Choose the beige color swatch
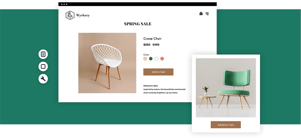The width and height of the screenshot is (301, 138). pos(145,58)
